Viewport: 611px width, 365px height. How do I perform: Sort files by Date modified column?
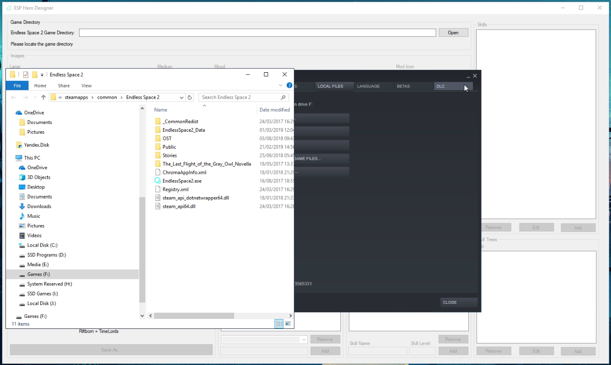click(275, 110)
